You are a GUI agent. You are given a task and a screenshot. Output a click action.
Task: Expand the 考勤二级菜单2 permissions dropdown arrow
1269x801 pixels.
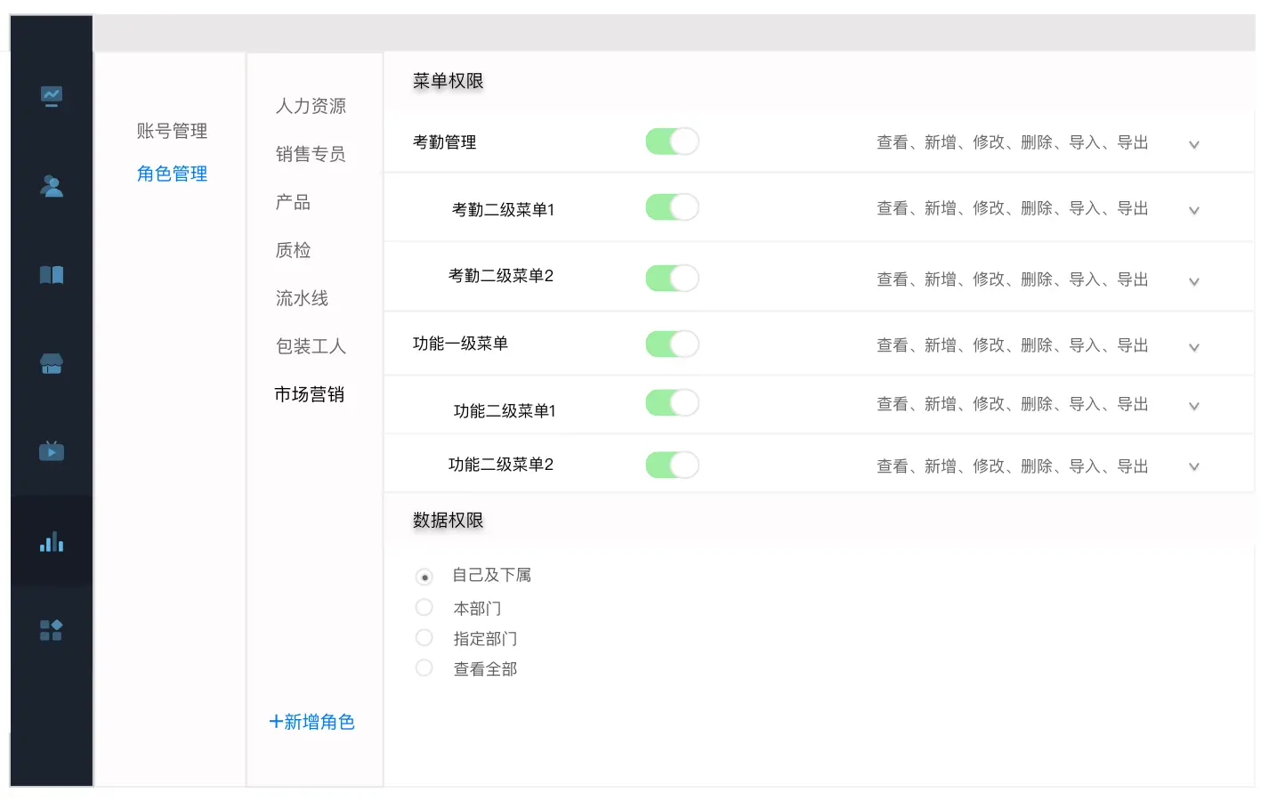tap(1194, 281)
